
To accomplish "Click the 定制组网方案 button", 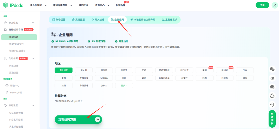I will pos(78,119).
